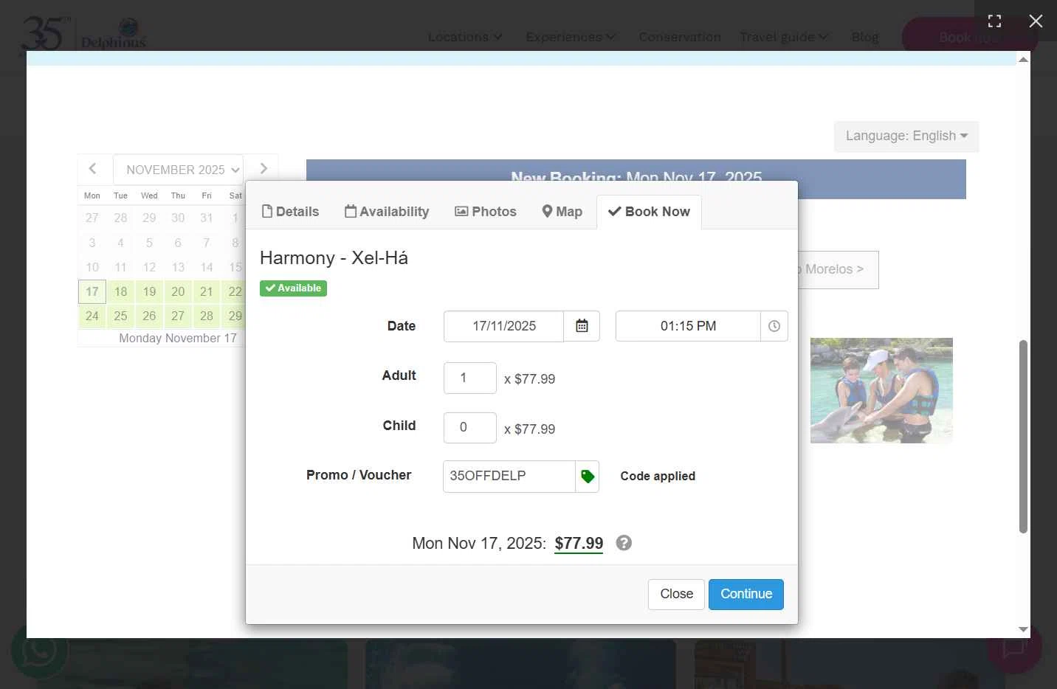Click the Harmony - Xel-Há title
Screen dimensions: 1057x689
334,258
